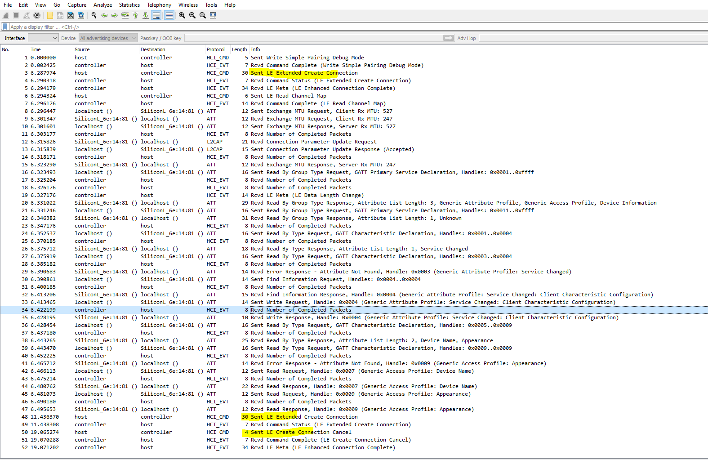
Task: Sort by the Time column header
Action: point(51,49)
